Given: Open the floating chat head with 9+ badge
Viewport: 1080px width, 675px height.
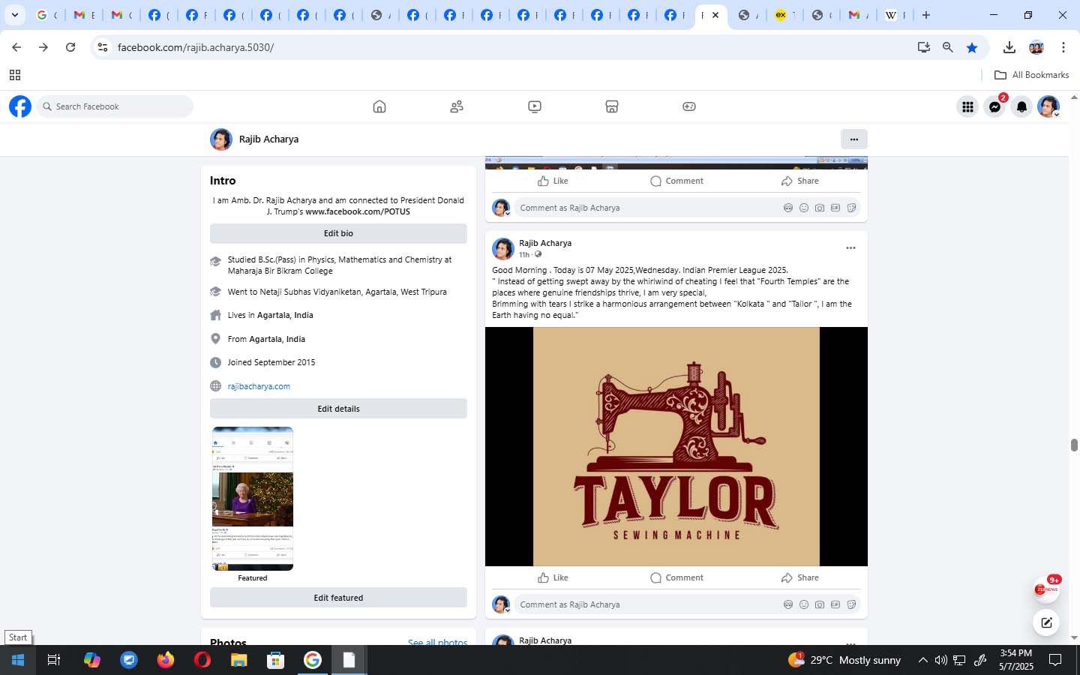Looking at the screenshot, I should [x=1046, y=589].
